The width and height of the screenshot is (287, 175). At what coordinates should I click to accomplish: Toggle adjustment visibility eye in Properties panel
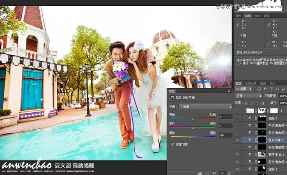(x=222, y=173)
